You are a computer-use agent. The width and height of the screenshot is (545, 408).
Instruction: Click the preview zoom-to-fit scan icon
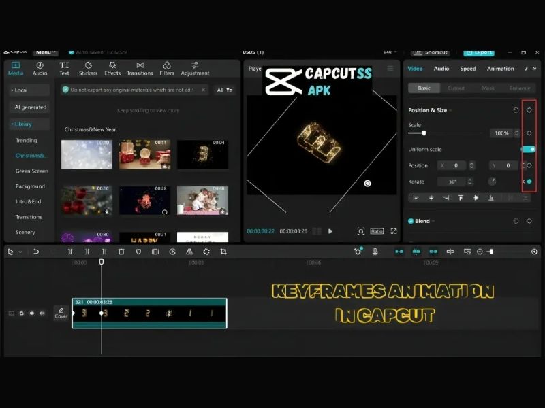(x=361, y=231)
